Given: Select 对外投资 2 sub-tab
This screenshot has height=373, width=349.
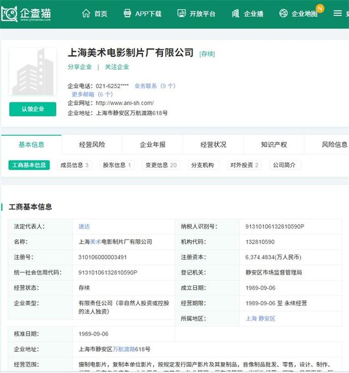Looking at the screenshot, I should click(244, 165).
